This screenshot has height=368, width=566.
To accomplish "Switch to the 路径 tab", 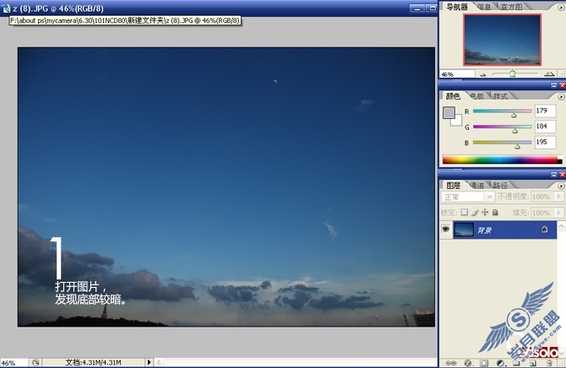I will [x=500, y=186].
